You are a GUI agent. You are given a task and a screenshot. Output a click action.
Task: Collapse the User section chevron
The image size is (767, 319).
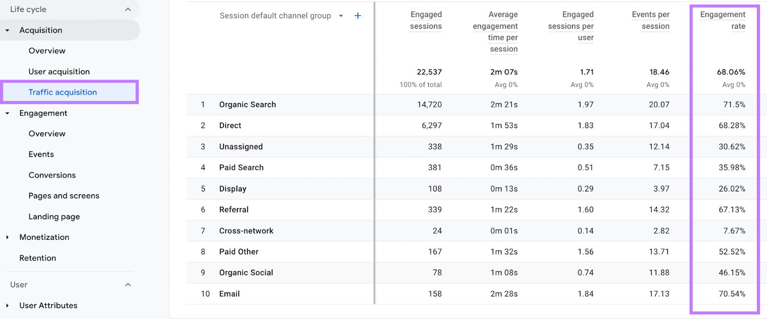[128, 285]
